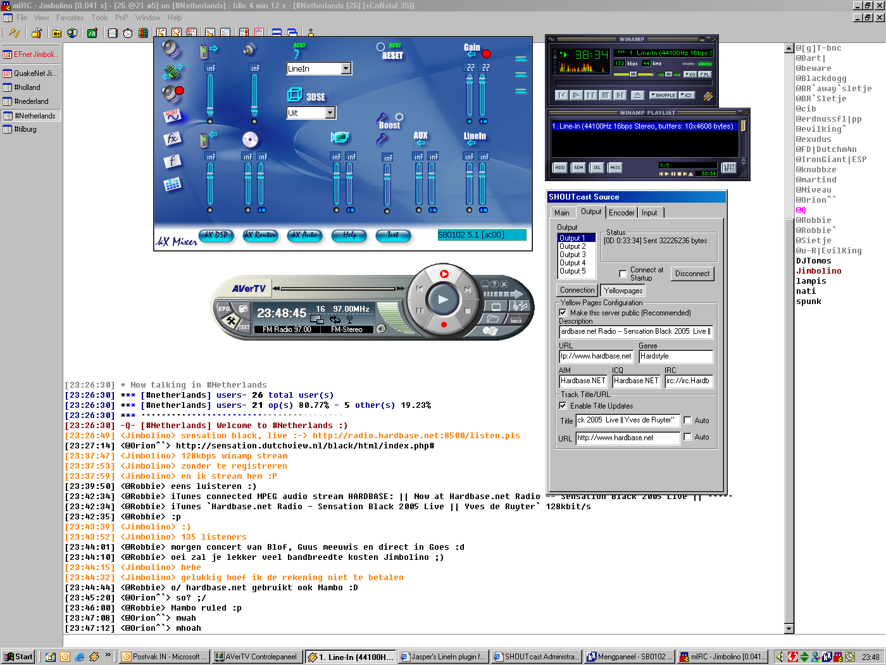Click the AVerTV red record dot
Screen dimensions: 886x665
pos(444,325)
